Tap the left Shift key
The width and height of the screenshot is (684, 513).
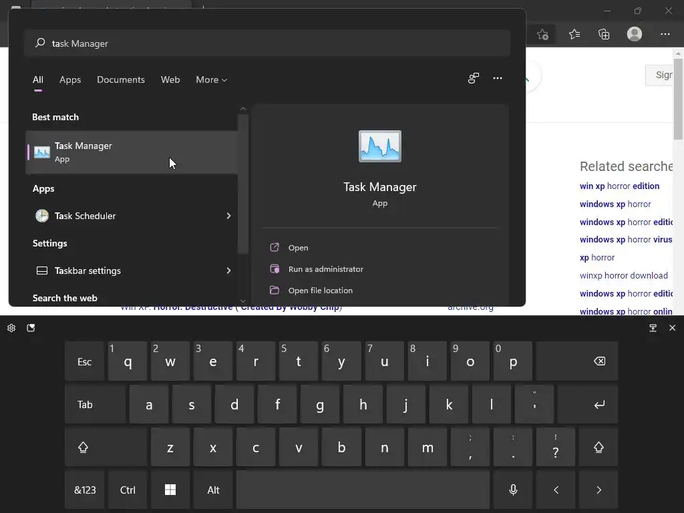[x=106, y=447]
